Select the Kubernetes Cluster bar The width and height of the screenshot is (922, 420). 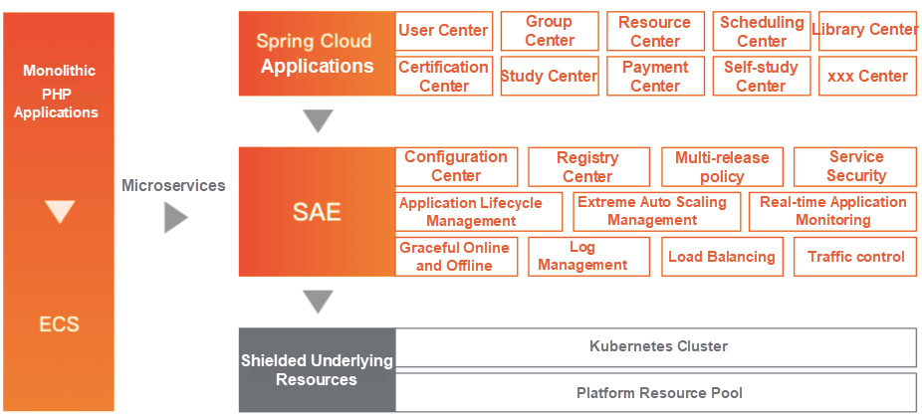coord(655,347)
